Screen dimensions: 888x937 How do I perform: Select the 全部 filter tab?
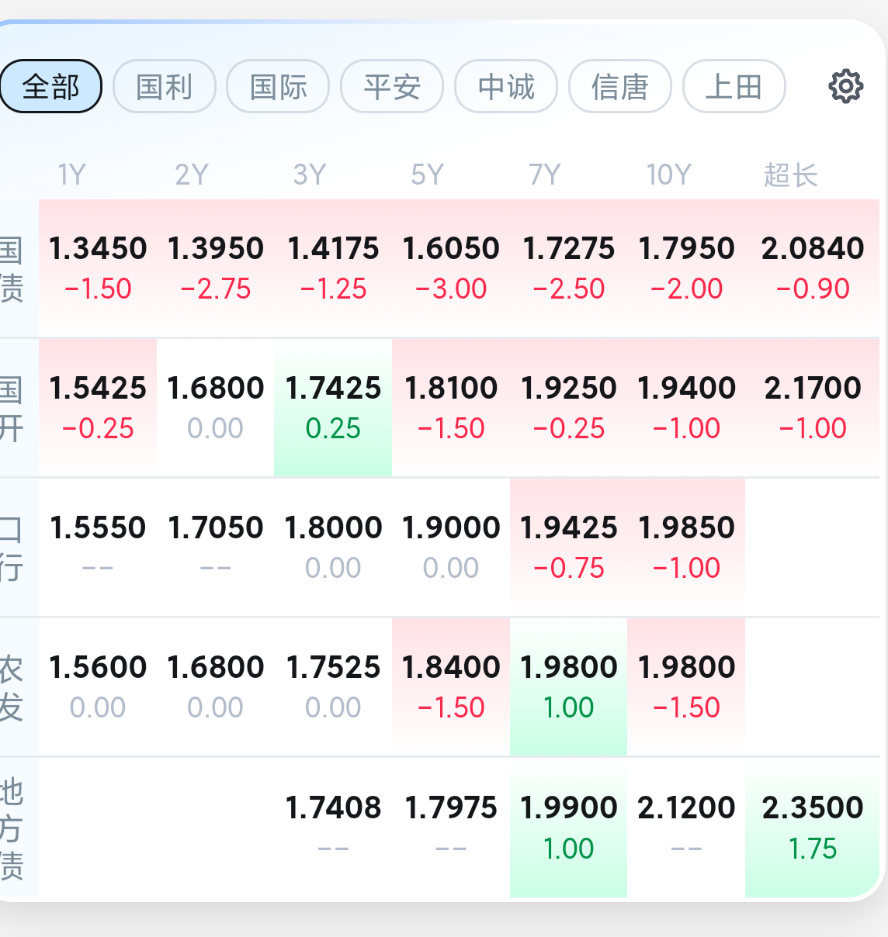[x=50, y=86]
